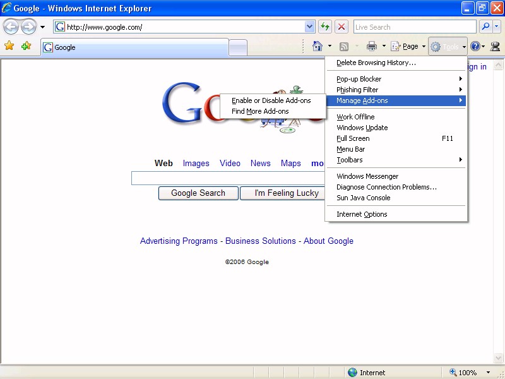The image size is (505, 379).
Task: Open the Favorites Center star icon
Action: click(x=9, y=46)
